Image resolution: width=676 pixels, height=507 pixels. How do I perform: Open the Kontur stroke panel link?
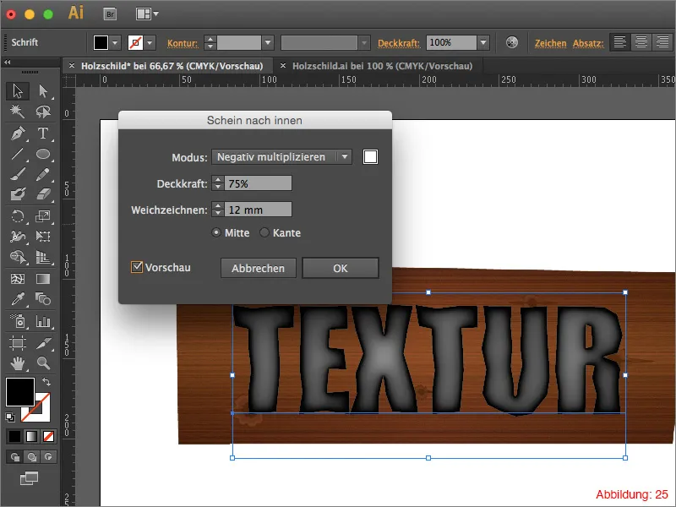(x=183, y=43)
